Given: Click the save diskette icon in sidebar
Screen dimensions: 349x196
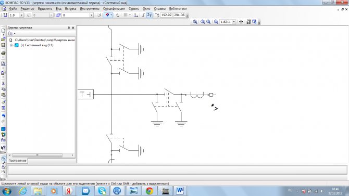Looking at the screenshot, I should (3, 45).
